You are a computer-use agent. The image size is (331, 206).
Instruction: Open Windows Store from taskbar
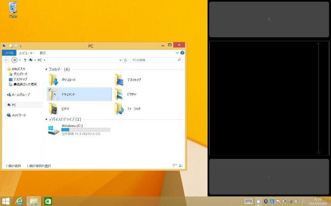pos(48,202)
